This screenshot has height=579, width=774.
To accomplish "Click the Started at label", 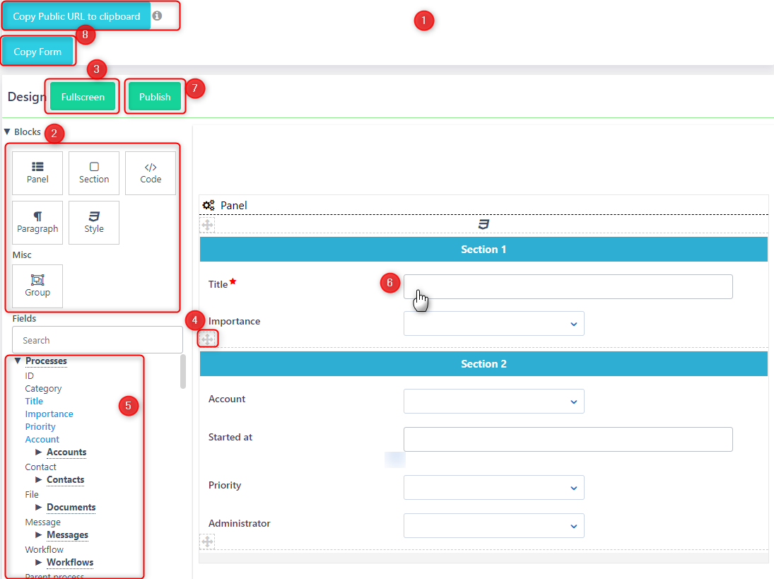I will coord(230,438).
